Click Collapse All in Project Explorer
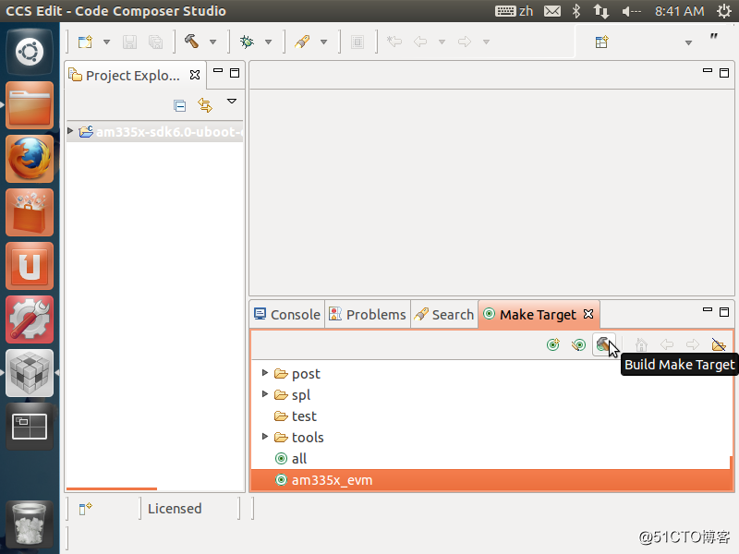This screenshot has width=739, height=554. pos(179,105)
